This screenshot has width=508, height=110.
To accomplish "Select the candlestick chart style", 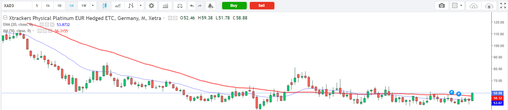I will click(x=104, y=6).
